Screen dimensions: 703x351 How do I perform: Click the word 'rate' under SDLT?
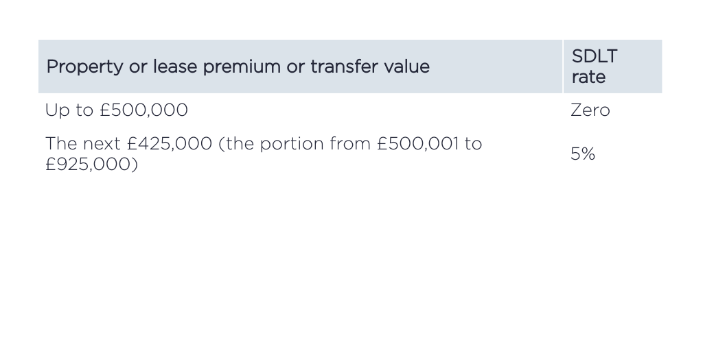click(x=588, y=77)
